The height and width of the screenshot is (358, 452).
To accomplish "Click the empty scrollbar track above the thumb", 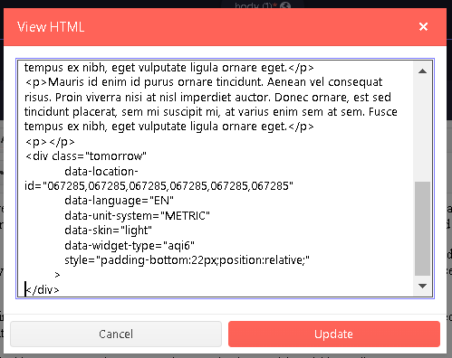I will pos(422,129).
